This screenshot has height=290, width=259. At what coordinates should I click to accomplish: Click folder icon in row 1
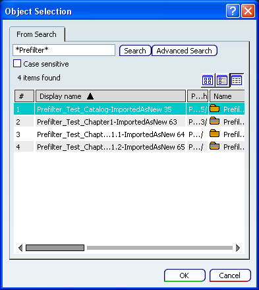tap(214, 109)
